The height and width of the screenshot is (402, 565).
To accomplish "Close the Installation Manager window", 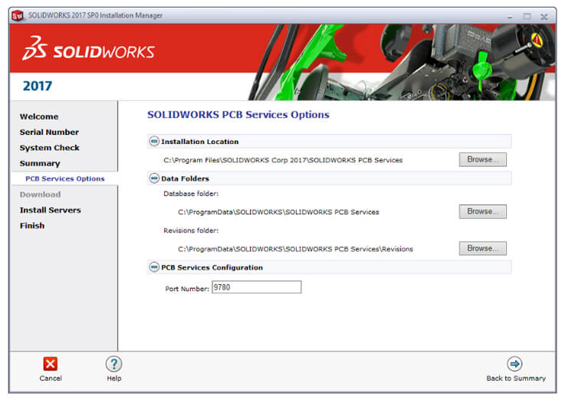I will (544, 16).
